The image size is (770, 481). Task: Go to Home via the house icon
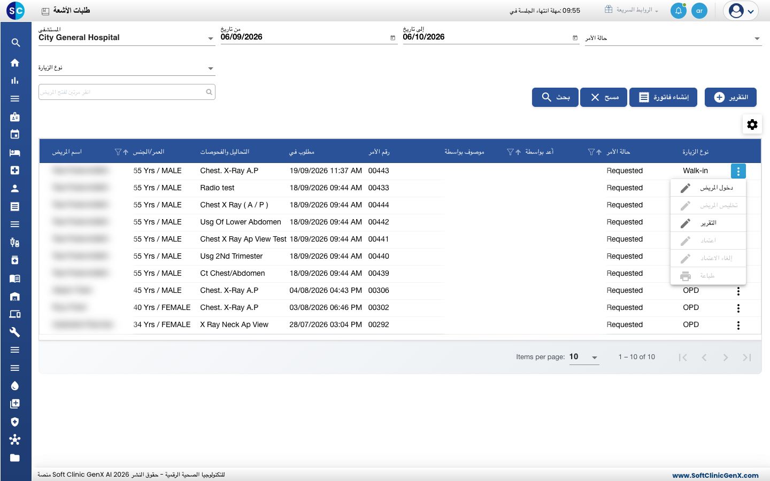15,63
